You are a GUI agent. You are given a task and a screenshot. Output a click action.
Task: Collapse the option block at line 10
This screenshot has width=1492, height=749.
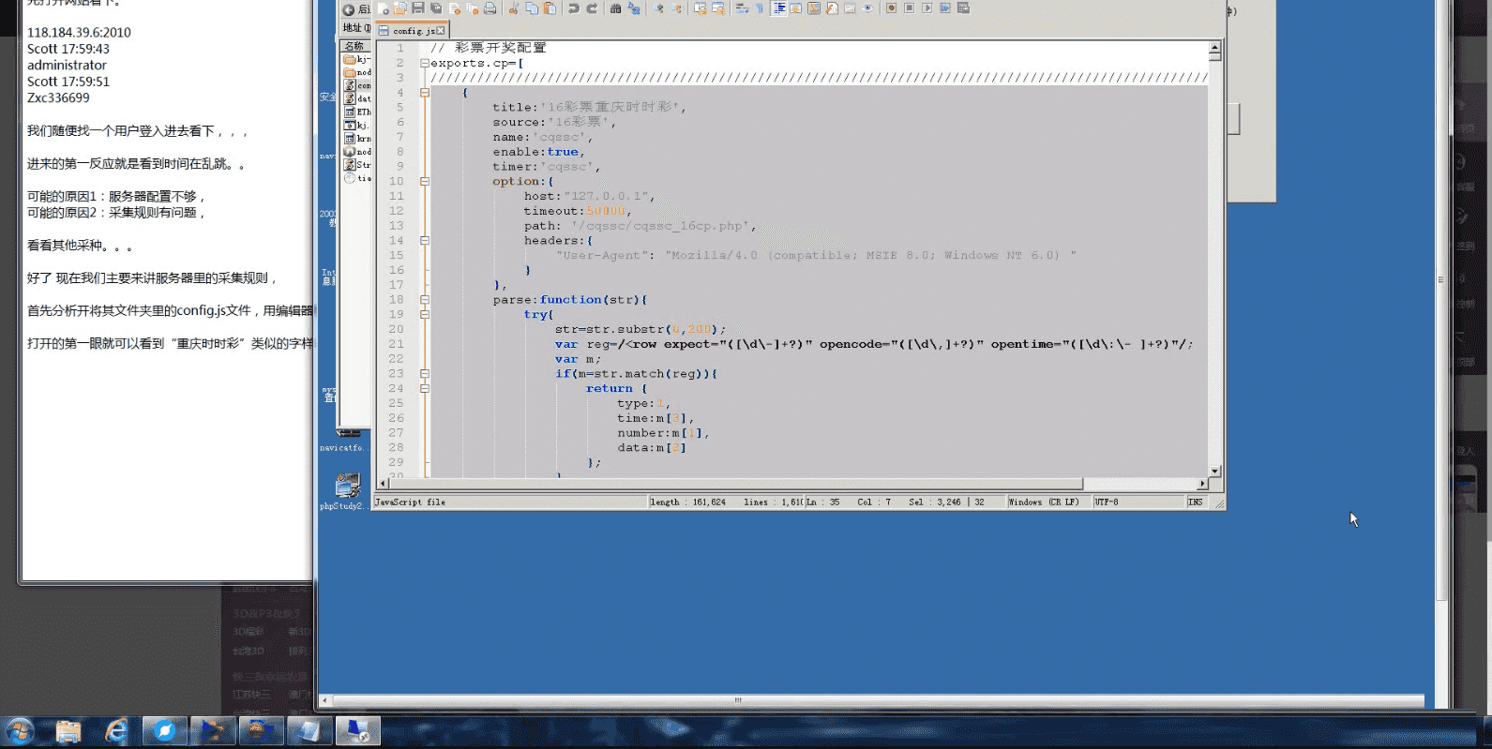(425, 182)
